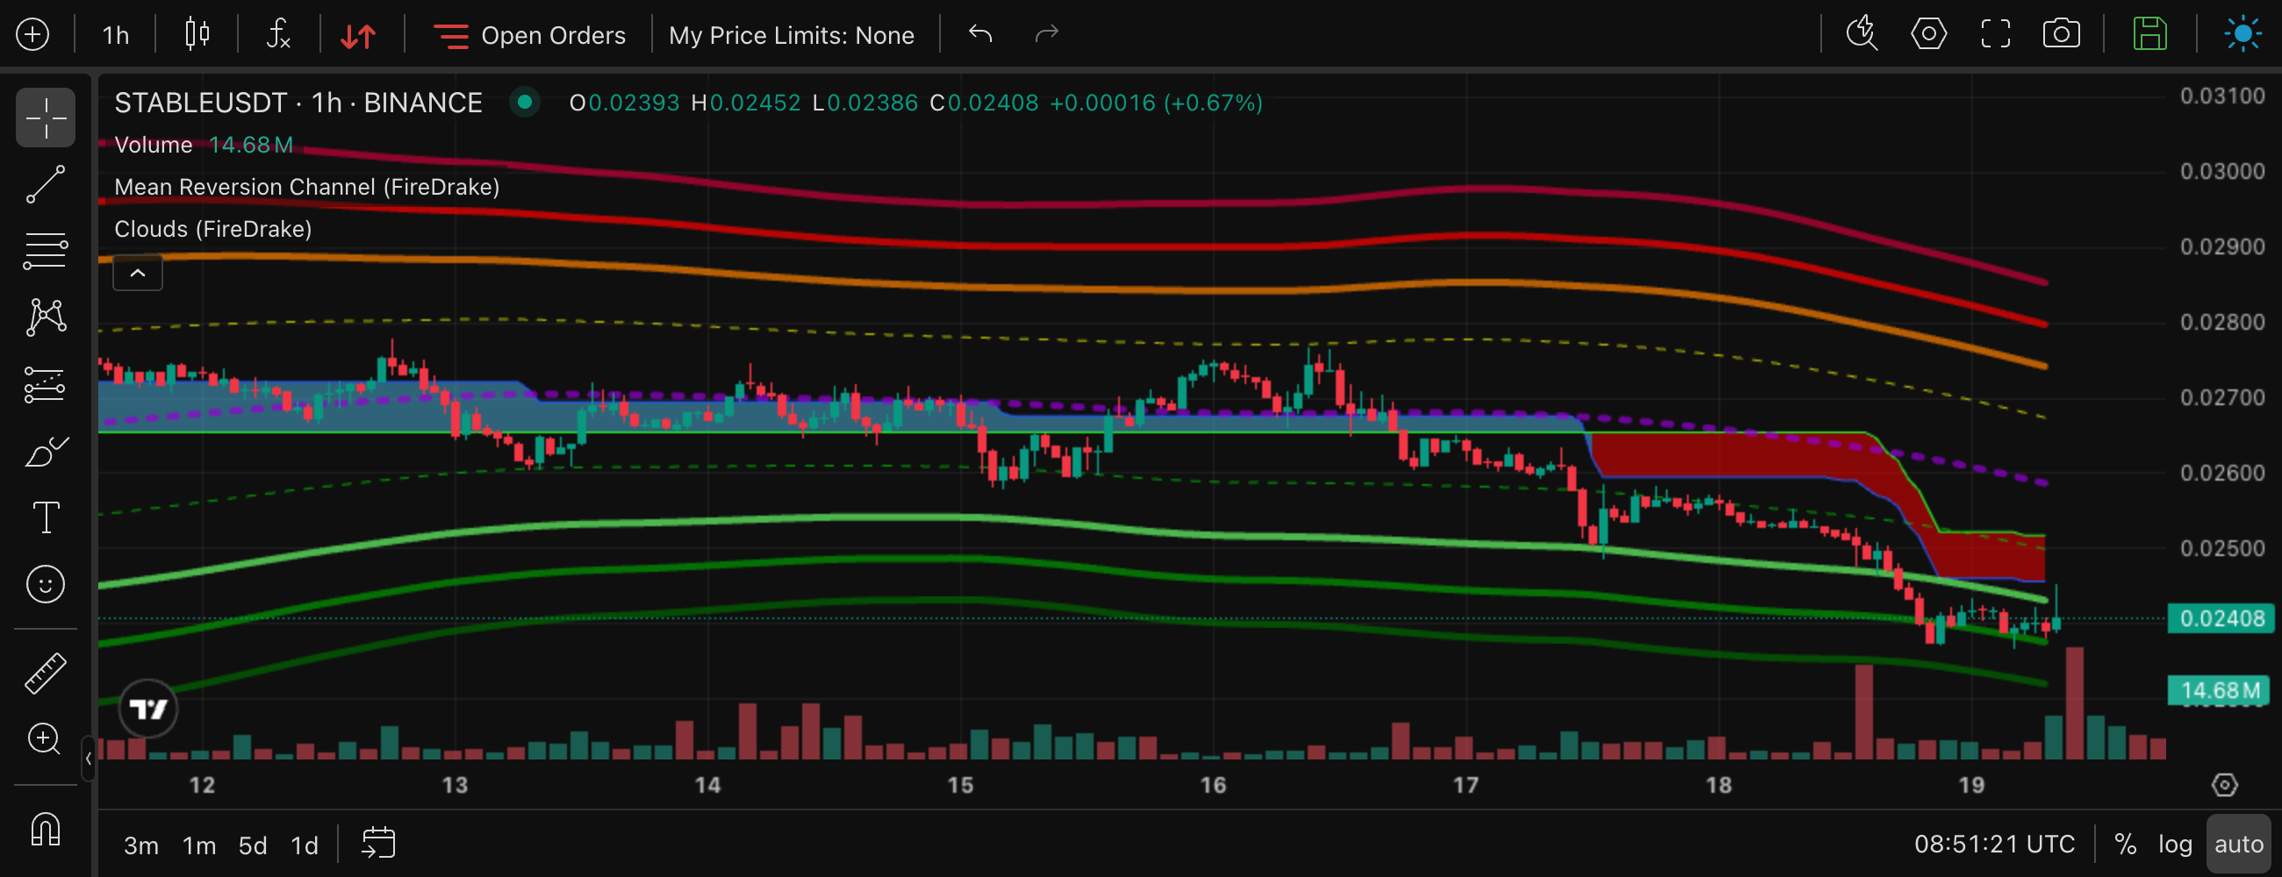
Task: Switch to the 3m date range
Action: pos(140,846)
